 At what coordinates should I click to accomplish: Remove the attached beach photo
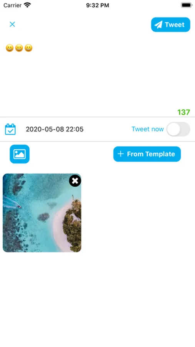click(x=75, y=180)
